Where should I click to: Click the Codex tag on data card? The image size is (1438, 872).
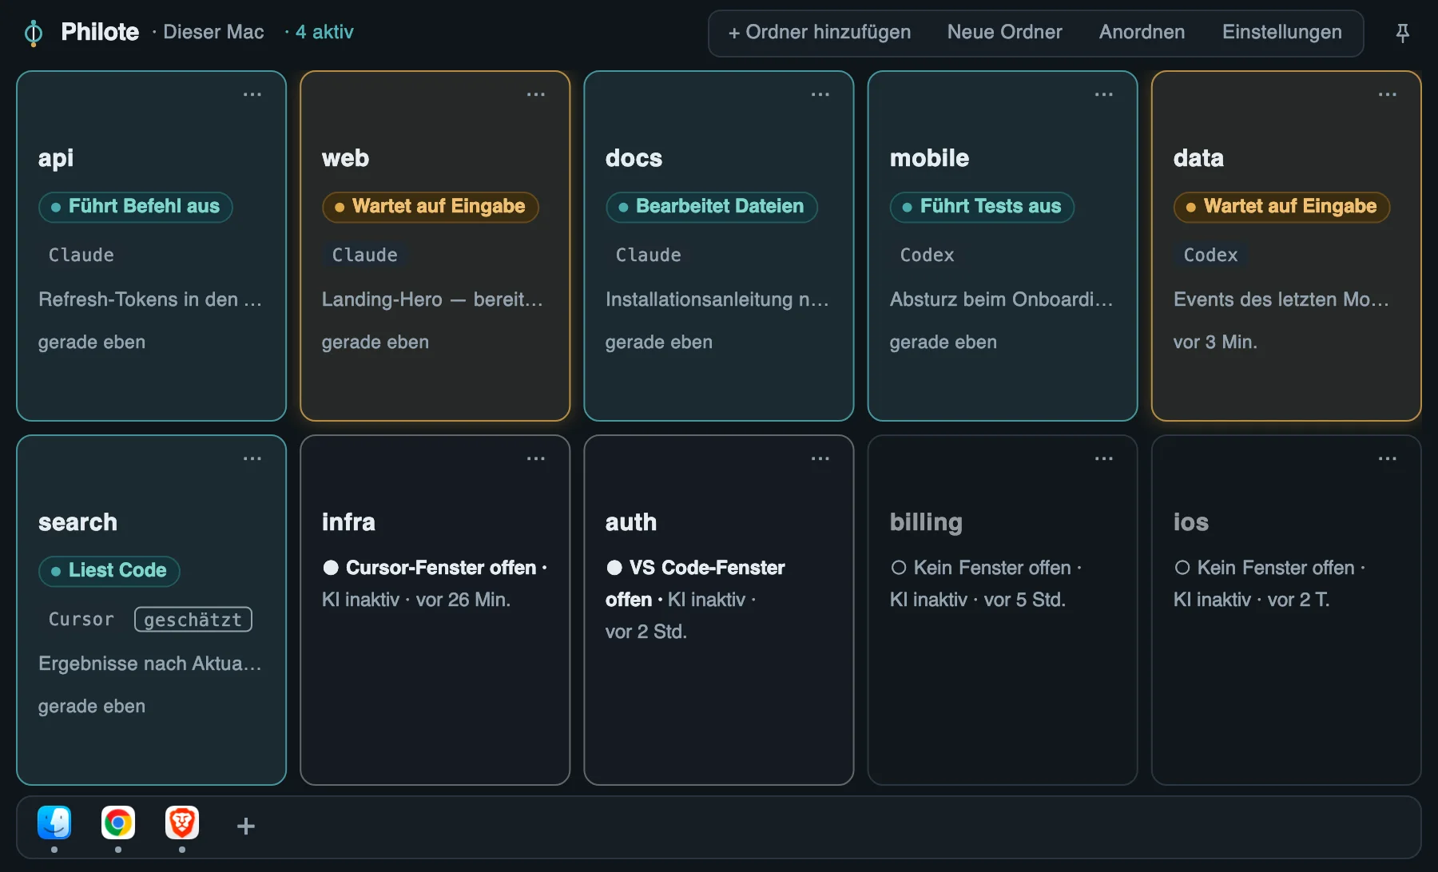1211,255
